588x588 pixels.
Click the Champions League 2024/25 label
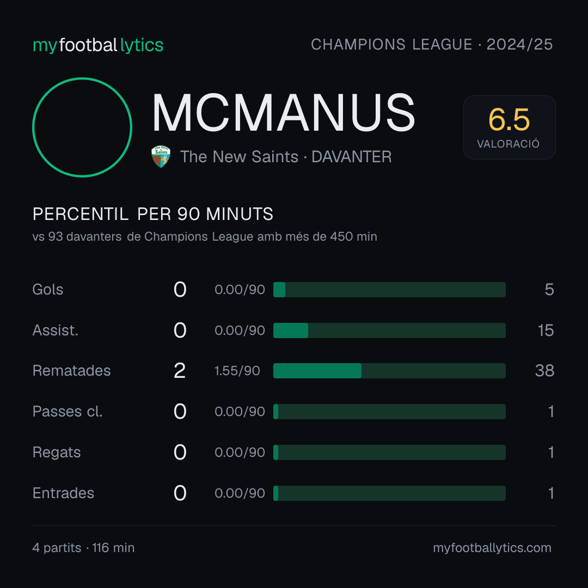point(432,45)
